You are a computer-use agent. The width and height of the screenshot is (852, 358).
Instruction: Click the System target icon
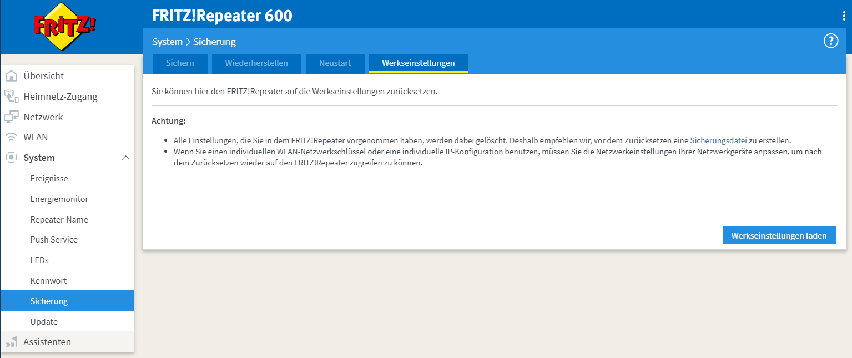click(11, 158)
